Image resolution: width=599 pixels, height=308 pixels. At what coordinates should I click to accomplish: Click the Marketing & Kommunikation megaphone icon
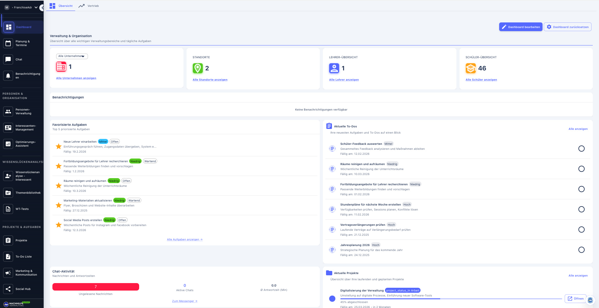[x=8, y=273]
